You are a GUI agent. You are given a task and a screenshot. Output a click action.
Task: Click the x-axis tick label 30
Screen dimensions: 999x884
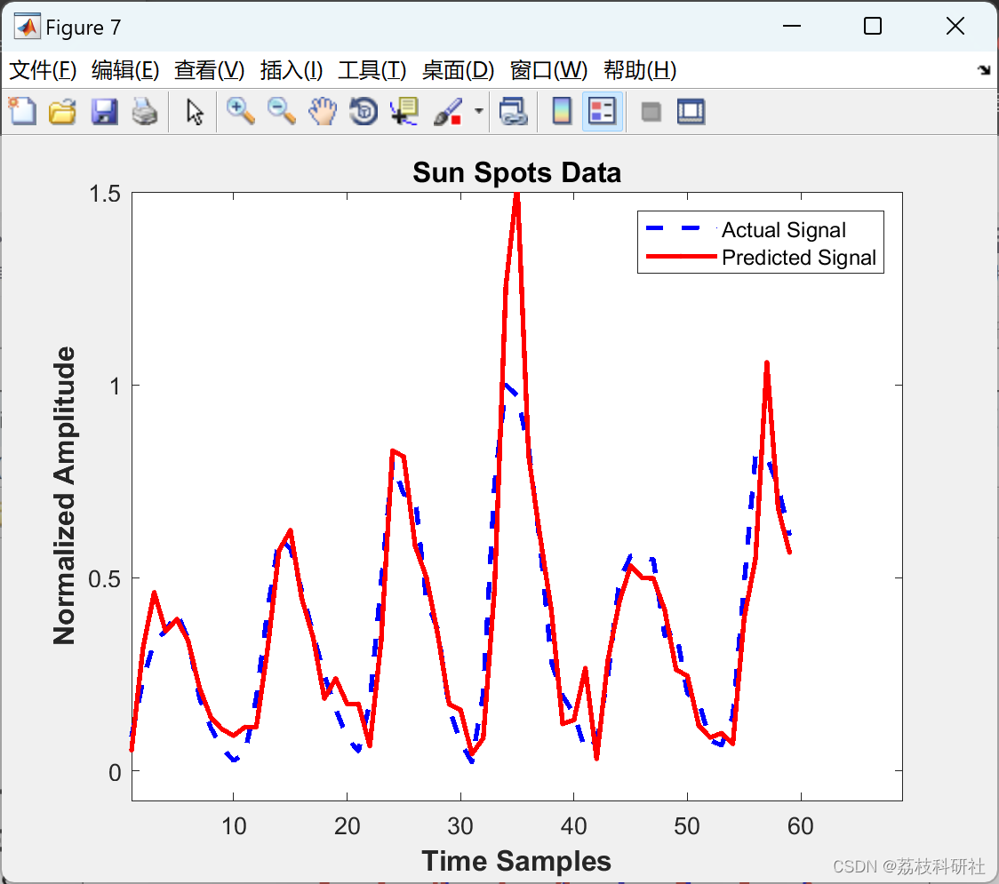[460, 826]
